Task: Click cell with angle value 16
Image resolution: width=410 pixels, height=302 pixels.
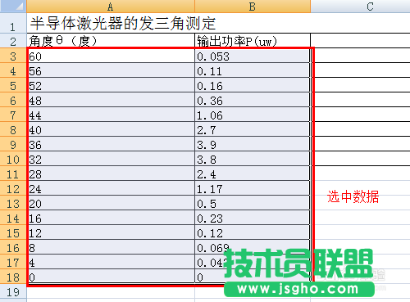Action: 111,218
